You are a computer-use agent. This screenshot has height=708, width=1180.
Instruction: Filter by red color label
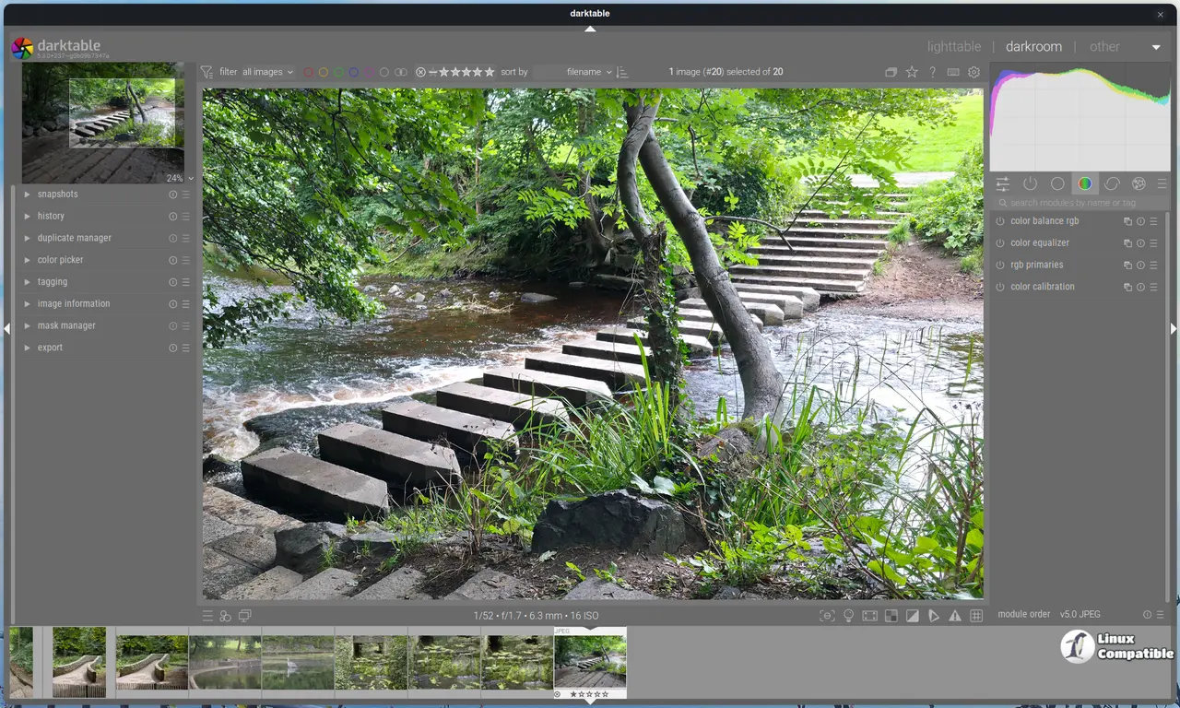pyautogui.click(x=309, y=72)
